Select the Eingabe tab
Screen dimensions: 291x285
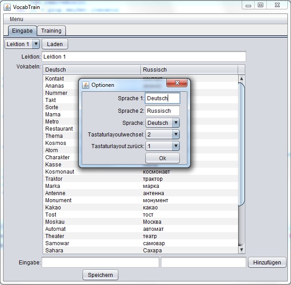click(x=22, y=31)
